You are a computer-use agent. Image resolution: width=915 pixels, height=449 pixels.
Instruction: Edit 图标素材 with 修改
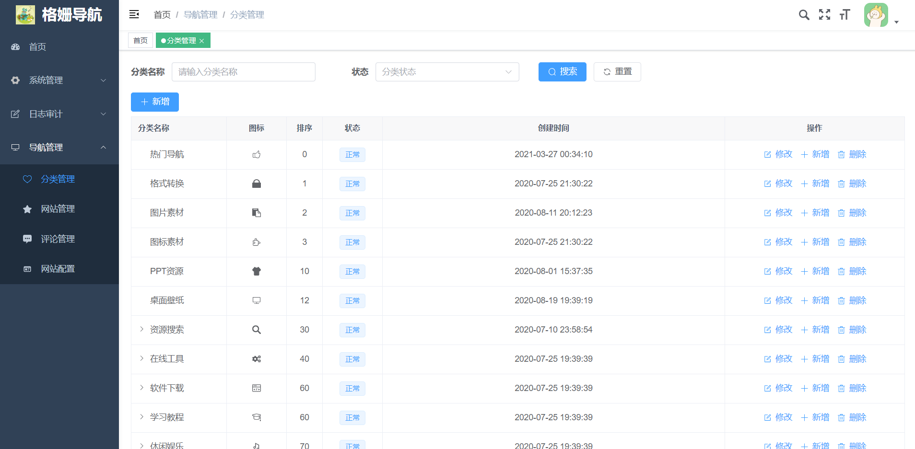coord(778,242)
